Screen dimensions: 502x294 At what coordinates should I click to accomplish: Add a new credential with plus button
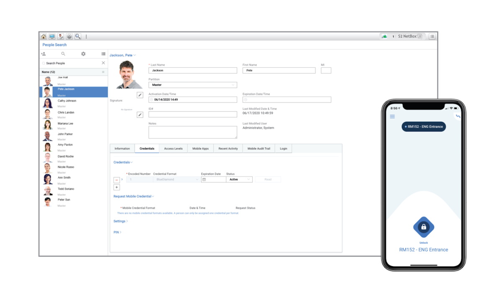[117, 188]
